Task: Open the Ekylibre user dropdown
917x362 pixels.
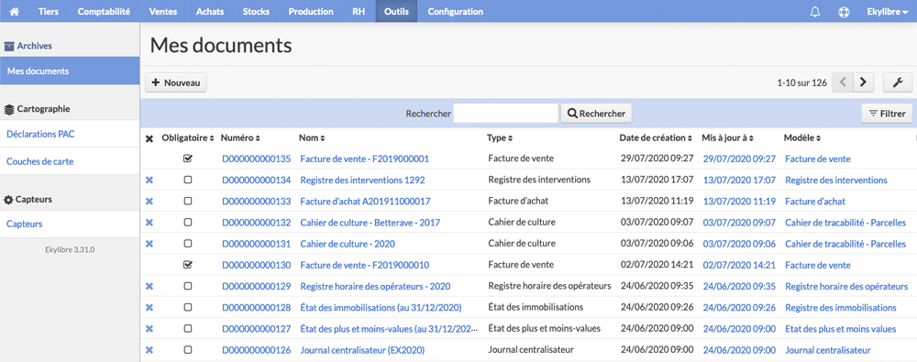Action: [x=887, y=12]
